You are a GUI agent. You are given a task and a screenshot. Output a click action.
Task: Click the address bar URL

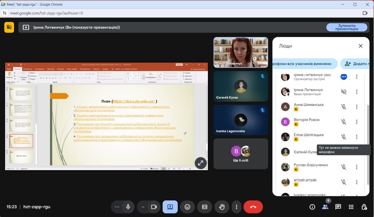(47, 13)
